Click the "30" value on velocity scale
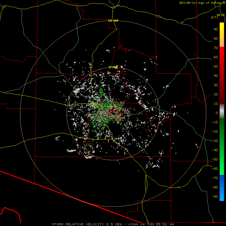226x226 pixels. coord(216,85)
